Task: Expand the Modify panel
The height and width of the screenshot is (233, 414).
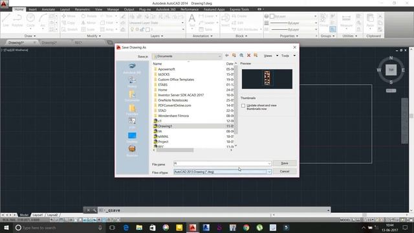Action: click(94, 36)
